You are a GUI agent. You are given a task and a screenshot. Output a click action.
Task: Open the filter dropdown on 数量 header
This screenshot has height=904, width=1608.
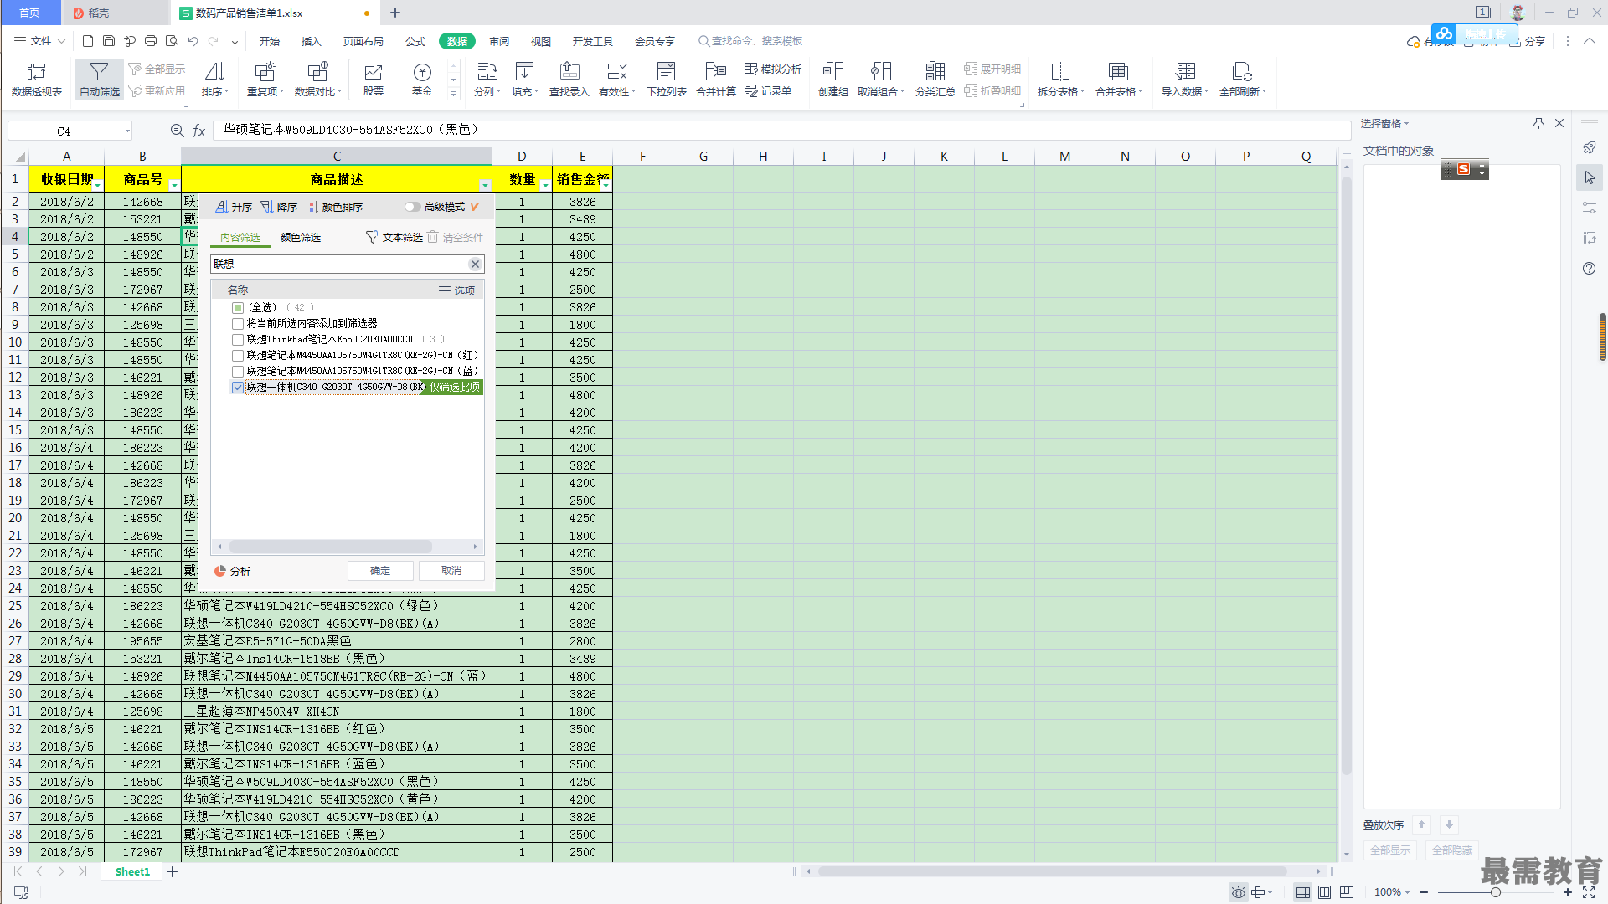pyautogui.click(x=545, y=185)
